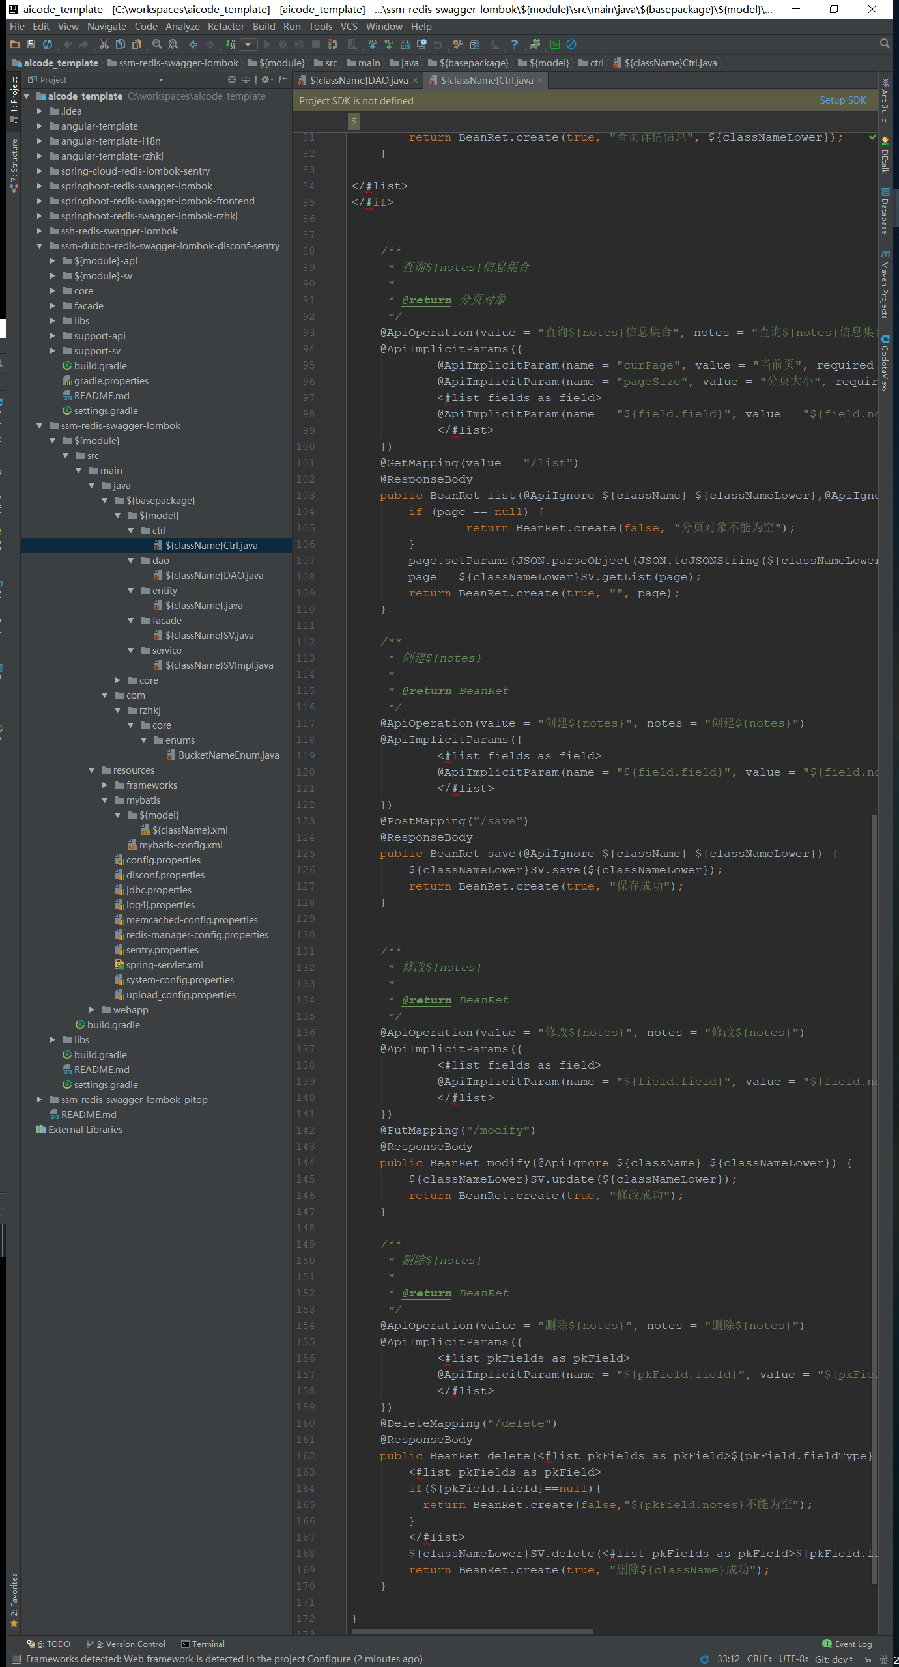Click the Search Everywhere magnifier

[884, 44]
